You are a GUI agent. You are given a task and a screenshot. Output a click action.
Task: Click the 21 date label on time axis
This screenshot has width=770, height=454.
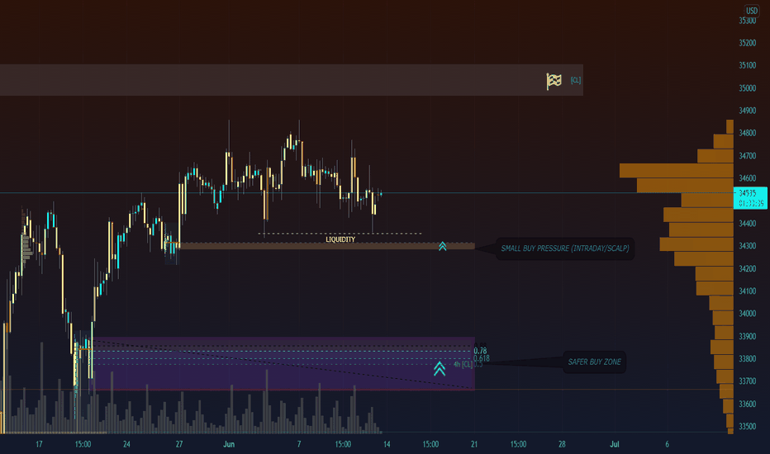pos(474,444)
